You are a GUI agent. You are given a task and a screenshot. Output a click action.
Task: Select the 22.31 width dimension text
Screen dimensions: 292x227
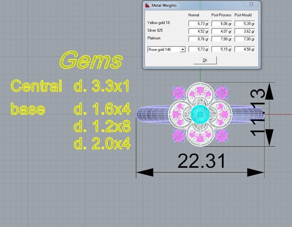point(202,161)
